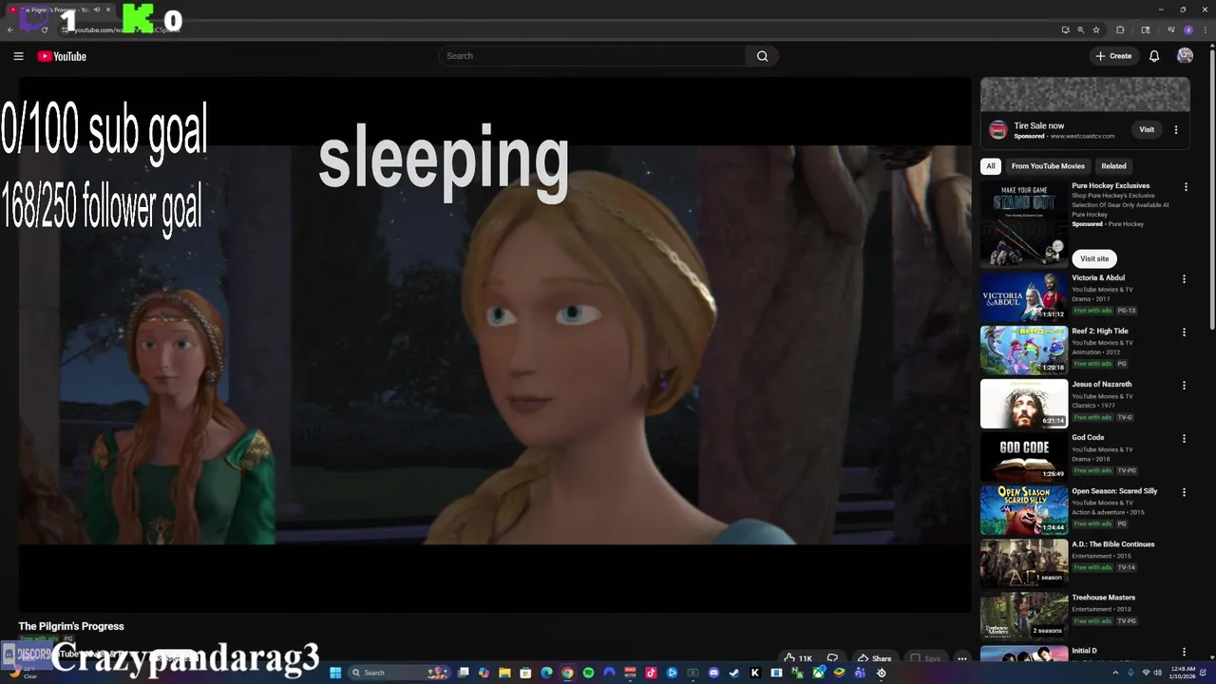Viewport: 1216px width, 684px height.
Task: Open options for Pure Hockey Exclusives ad
Action: click(1186, 187)
